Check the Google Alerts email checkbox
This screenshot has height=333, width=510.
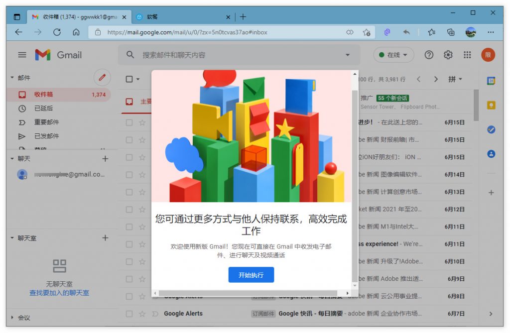129,313
